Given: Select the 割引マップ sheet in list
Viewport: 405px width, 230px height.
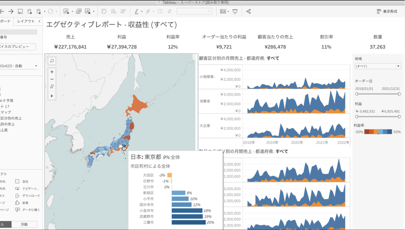Looking at the screenshot, I should click(7, 112).
